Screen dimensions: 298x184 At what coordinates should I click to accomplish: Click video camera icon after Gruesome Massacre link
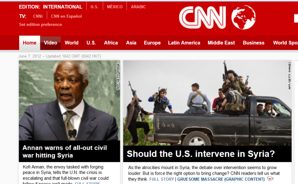coord(270,179)
